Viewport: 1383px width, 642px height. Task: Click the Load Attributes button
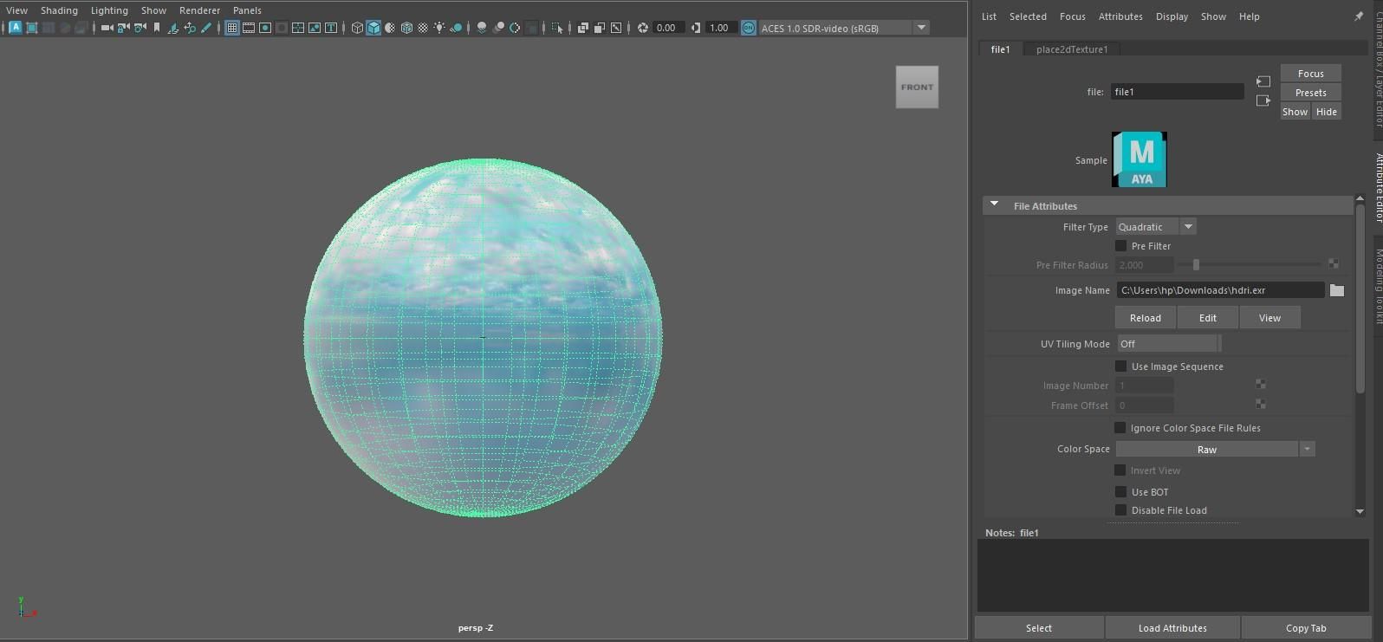coord(1172,628)
